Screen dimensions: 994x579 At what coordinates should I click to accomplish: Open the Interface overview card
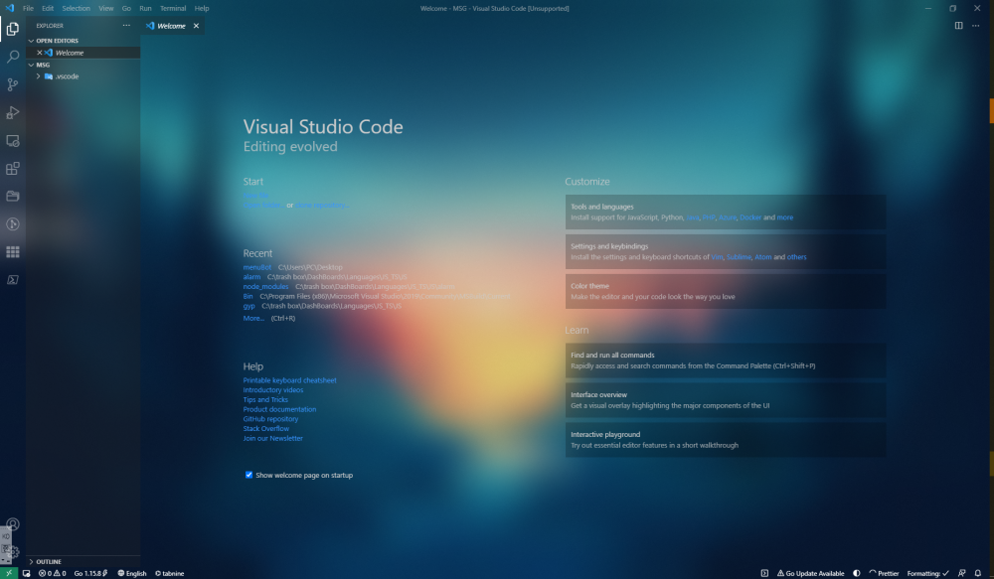pos(726,400)
